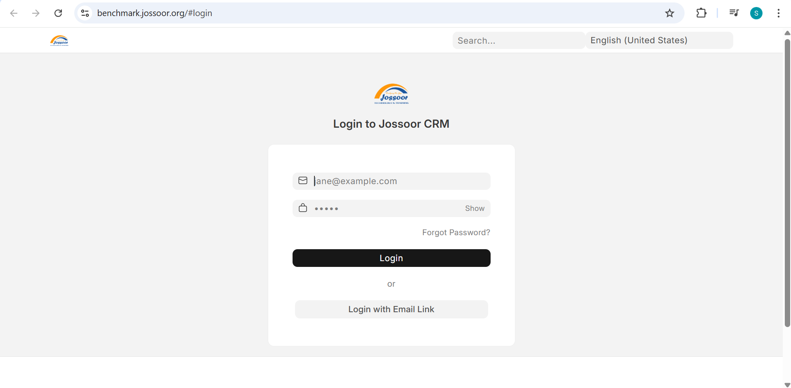Choose Login with Email Link
Screen dimensions: 791x388
[391, 309]
